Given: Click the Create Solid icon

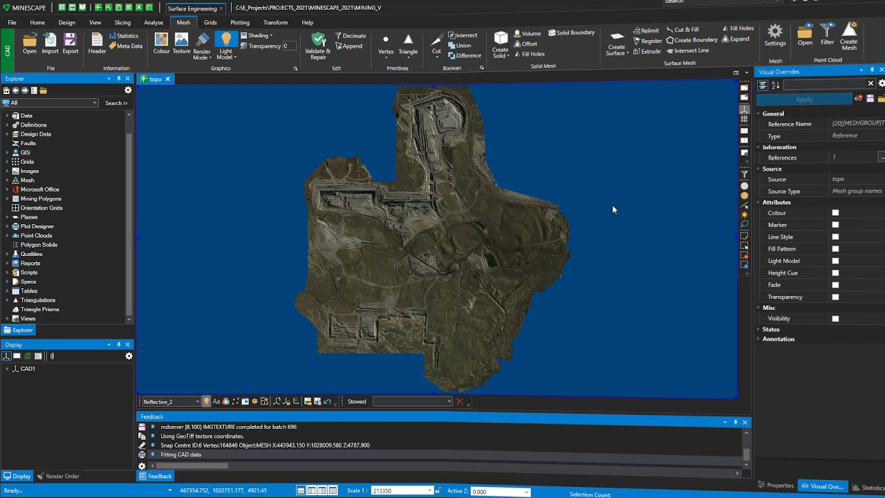Looking at the screenshot, I should click(x=501, y=44).
